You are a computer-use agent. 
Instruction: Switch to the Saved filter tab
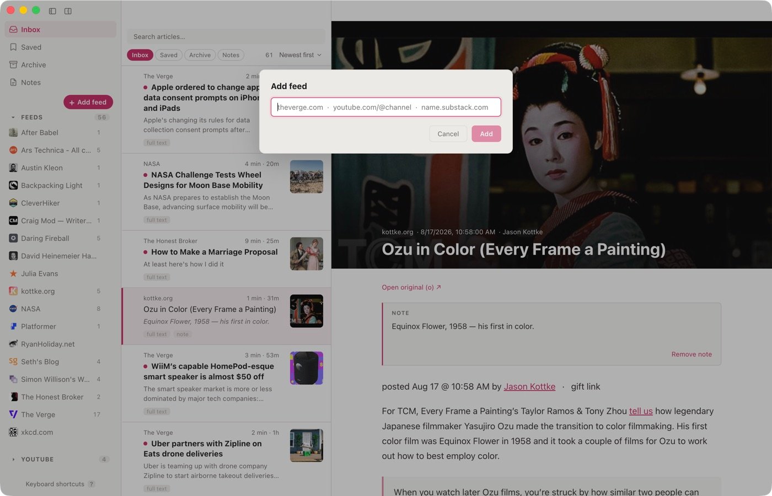coord(169,55)
